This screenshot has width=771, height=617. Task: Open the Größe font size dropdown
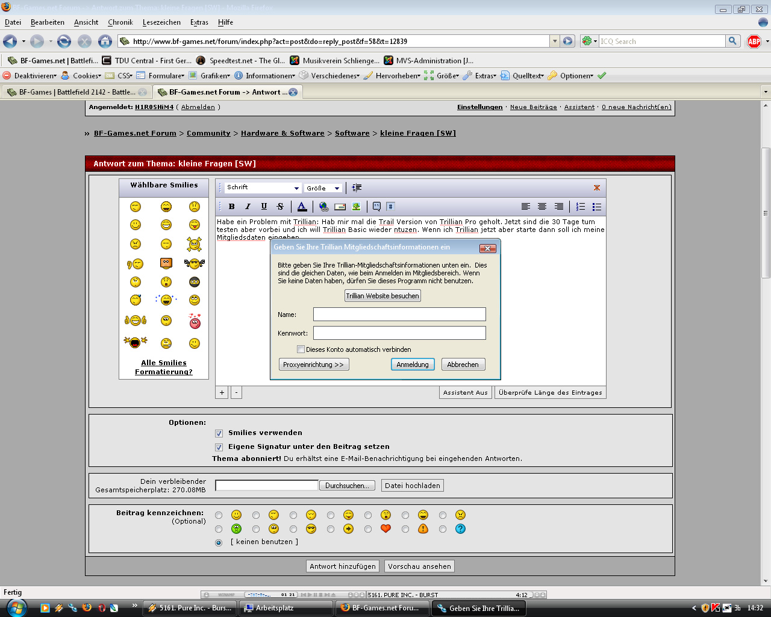(323, 188)
